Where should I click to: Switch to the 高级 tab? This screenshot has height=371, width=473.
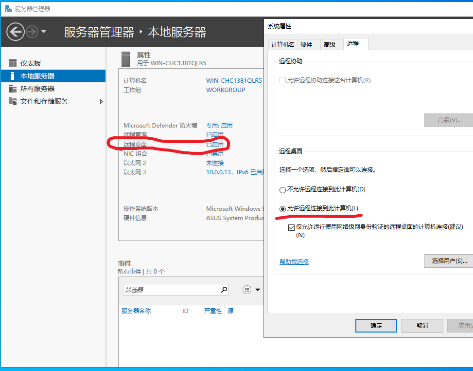point(330,44)
